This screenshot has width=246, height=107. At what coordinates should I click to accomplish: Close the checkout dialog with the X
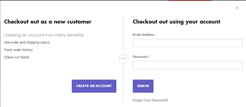237,8
